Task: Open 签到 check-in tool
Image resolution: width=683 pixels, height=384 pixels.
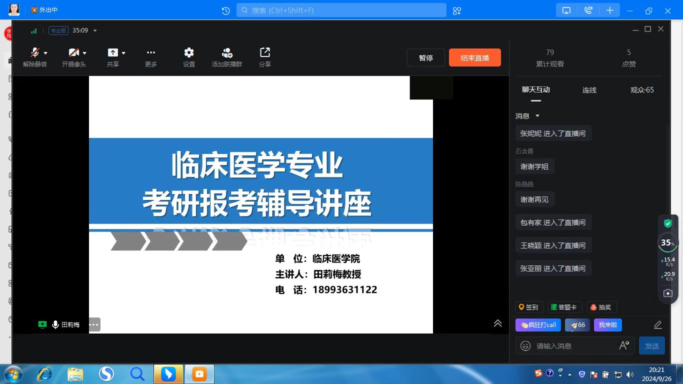Action: click(x=529, y=307)
